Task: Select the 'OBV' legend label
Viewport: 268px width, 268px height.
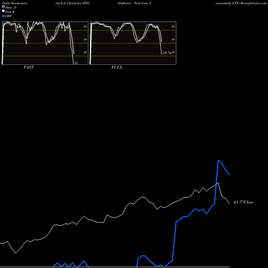Action: click(9, 16)
